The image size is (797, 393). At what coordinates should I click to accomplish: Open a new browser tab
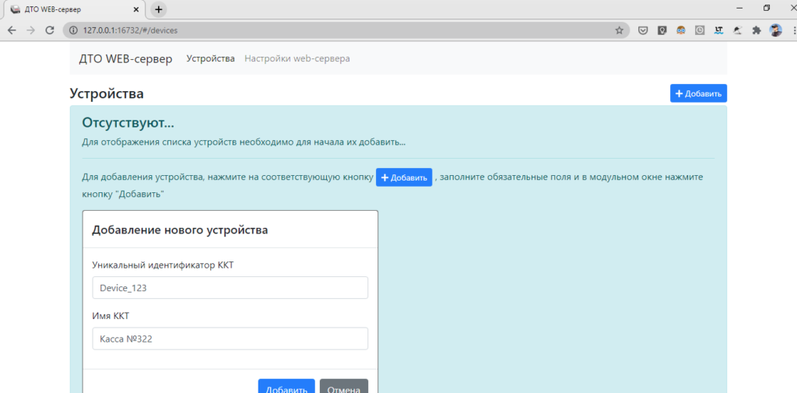coord(159,9)
